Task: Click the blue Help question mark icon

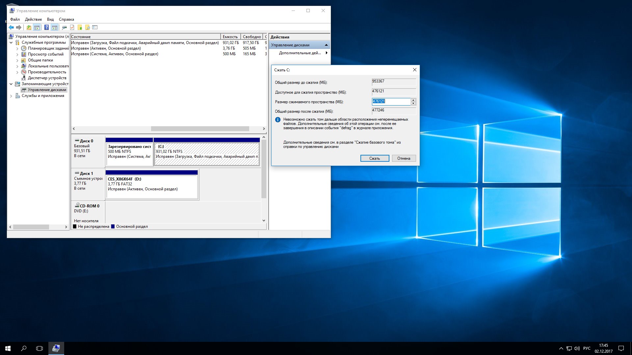Action: coord(46,28)
